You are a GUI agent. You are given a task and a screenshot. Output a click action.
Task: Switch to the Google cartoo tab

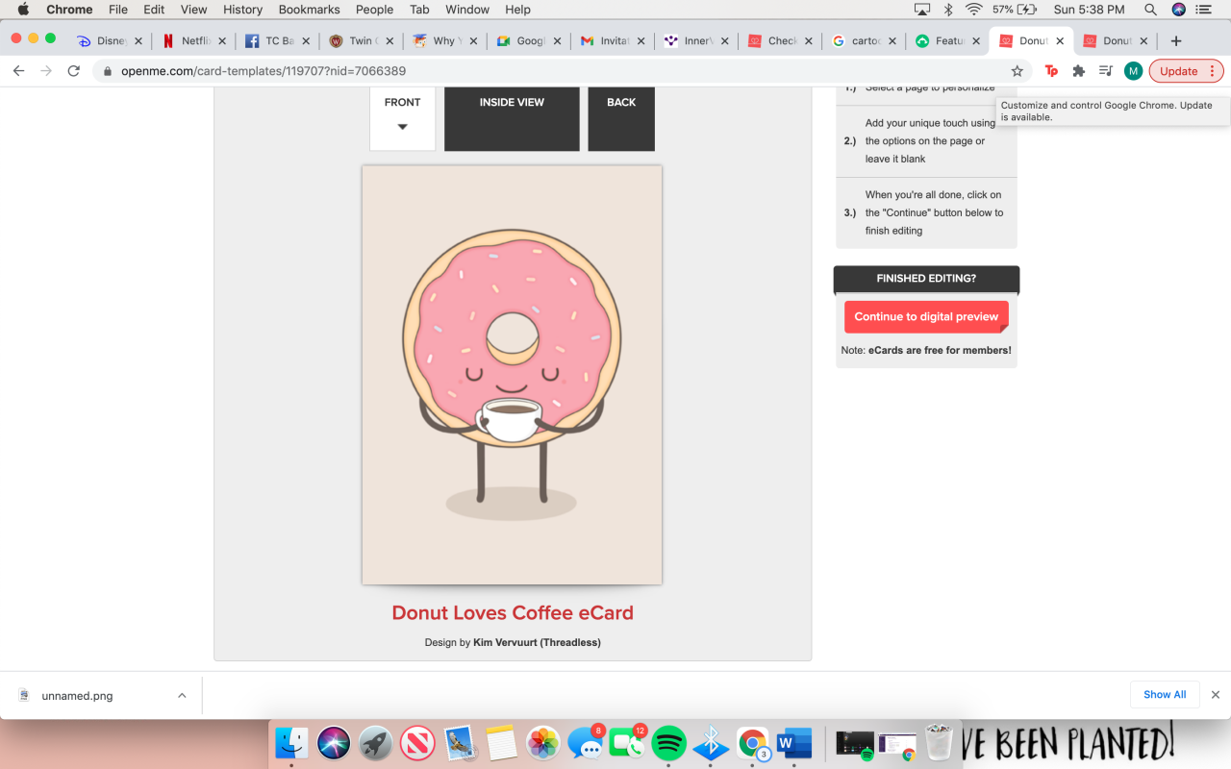864,41
